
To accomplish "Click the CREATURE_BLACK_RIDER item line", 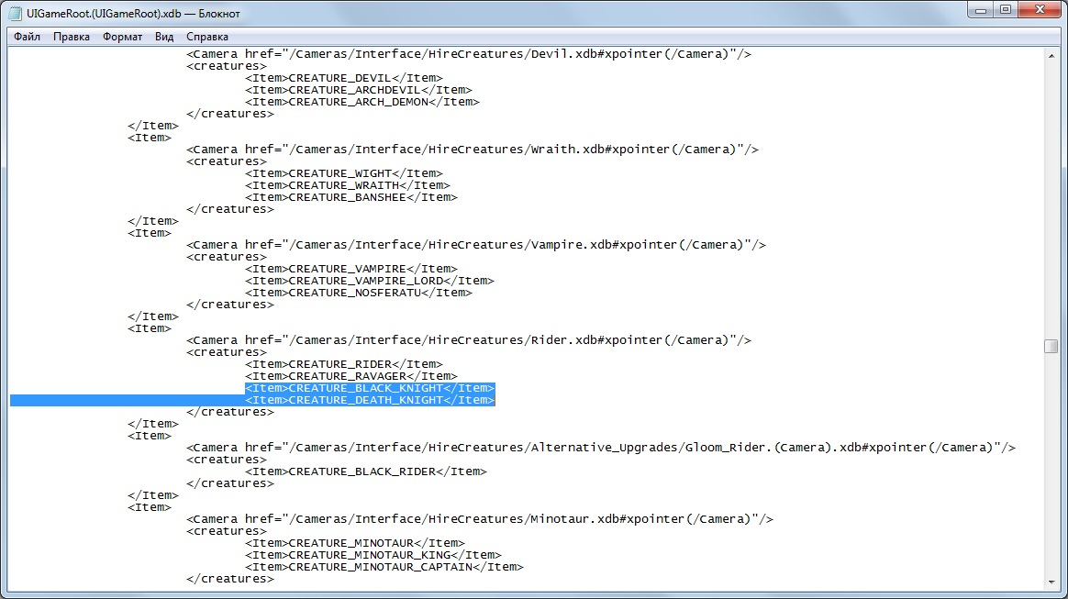I will tap(366, 471).
